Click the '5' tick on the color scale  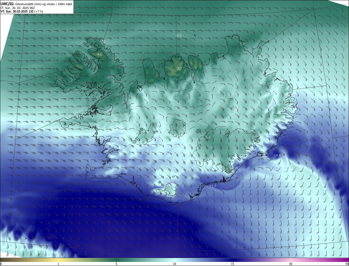[x=116, y=264]
